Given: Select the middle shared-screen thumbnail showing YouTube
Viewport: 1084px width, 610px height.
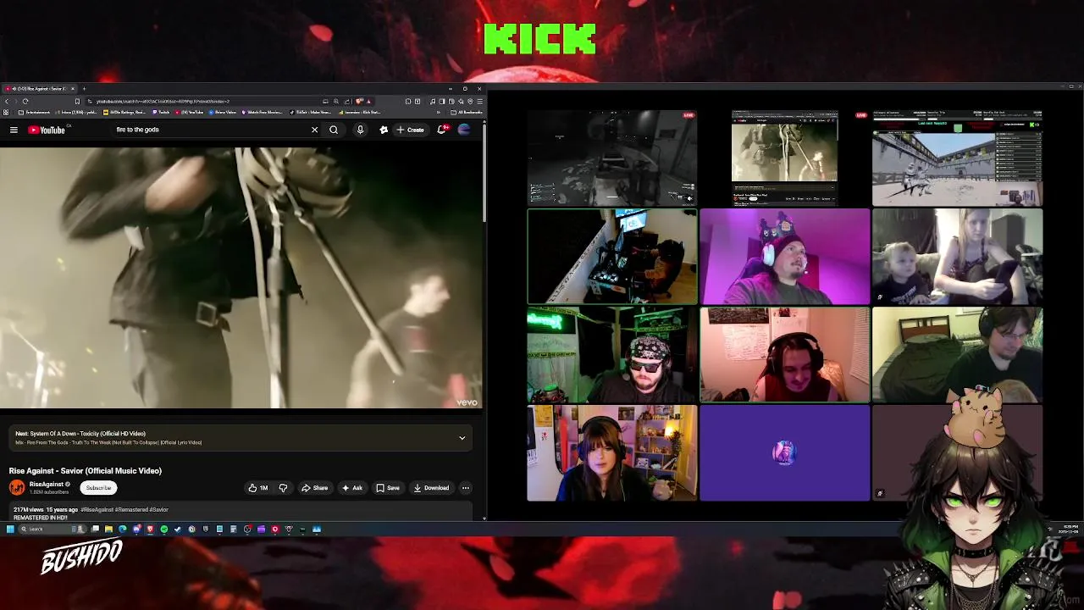Looking at the screenshot, I should coord(784,158).
